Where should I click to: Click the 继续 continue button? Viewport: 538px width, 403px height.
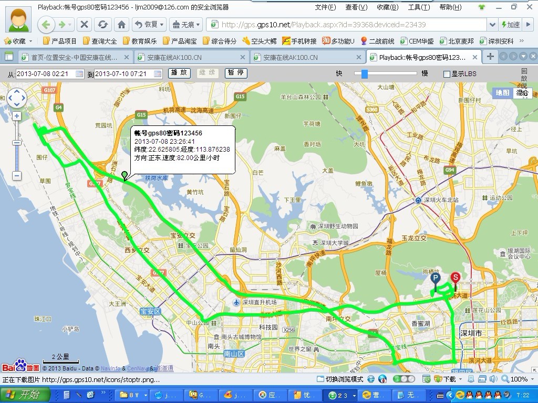click(208, 73)
